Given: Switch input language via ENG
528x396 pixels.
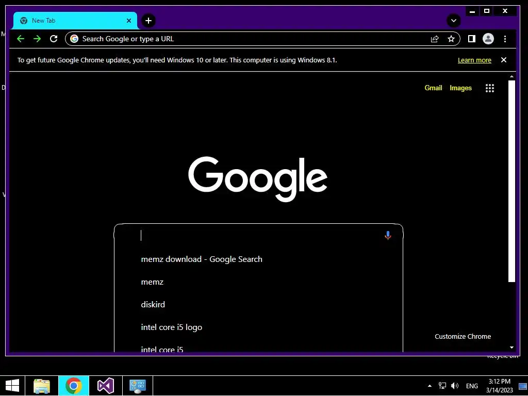Looking at the screenshot, I should coord(472,386).
